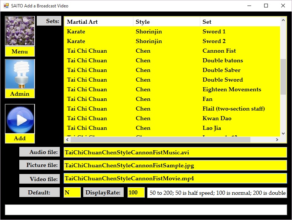The height and width of the screenshot is (220, 292).
Task: Click into the Audio file text field
Action: [175, 152]
